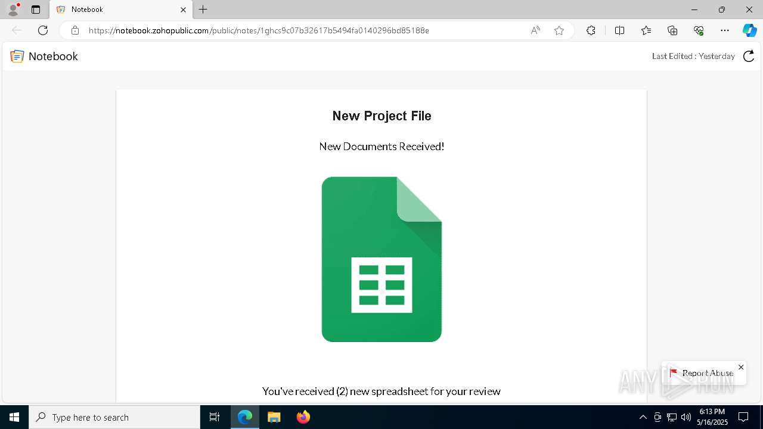Open Browser essentials heart icon

(x=699, y=30)
